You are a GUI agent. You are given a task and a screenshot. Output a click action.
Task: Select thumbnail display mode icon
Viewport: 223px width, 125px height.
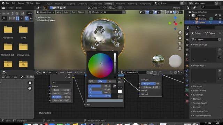point(18,18)
